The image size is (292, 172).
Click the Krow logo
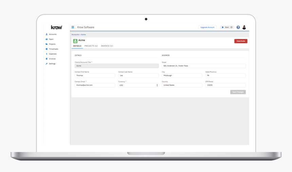56,27
